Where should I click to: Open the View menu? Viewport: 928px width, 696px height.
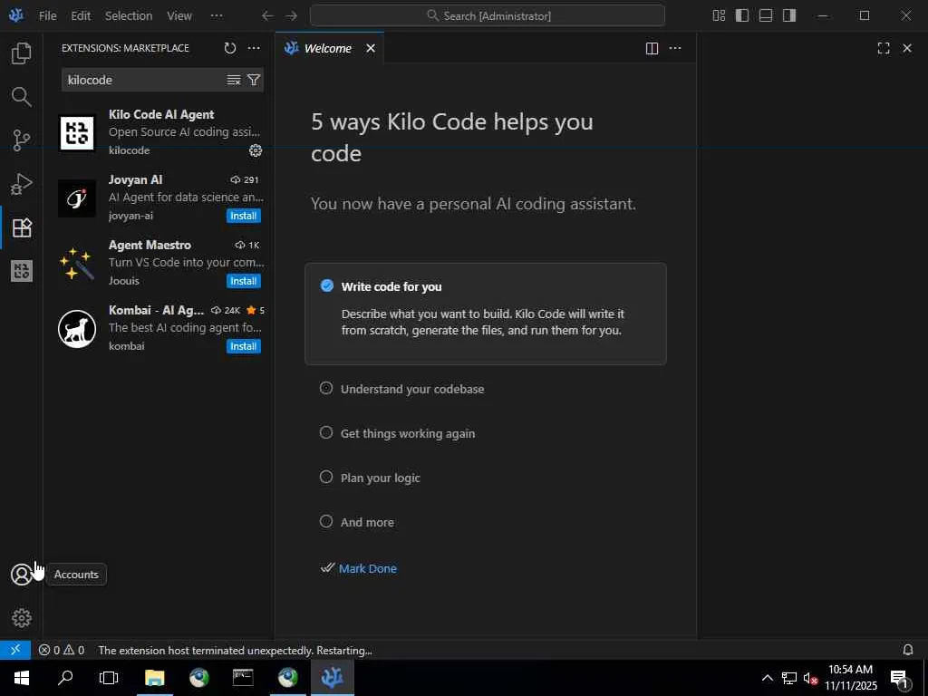pyautogui.click(x=179, y=16)
